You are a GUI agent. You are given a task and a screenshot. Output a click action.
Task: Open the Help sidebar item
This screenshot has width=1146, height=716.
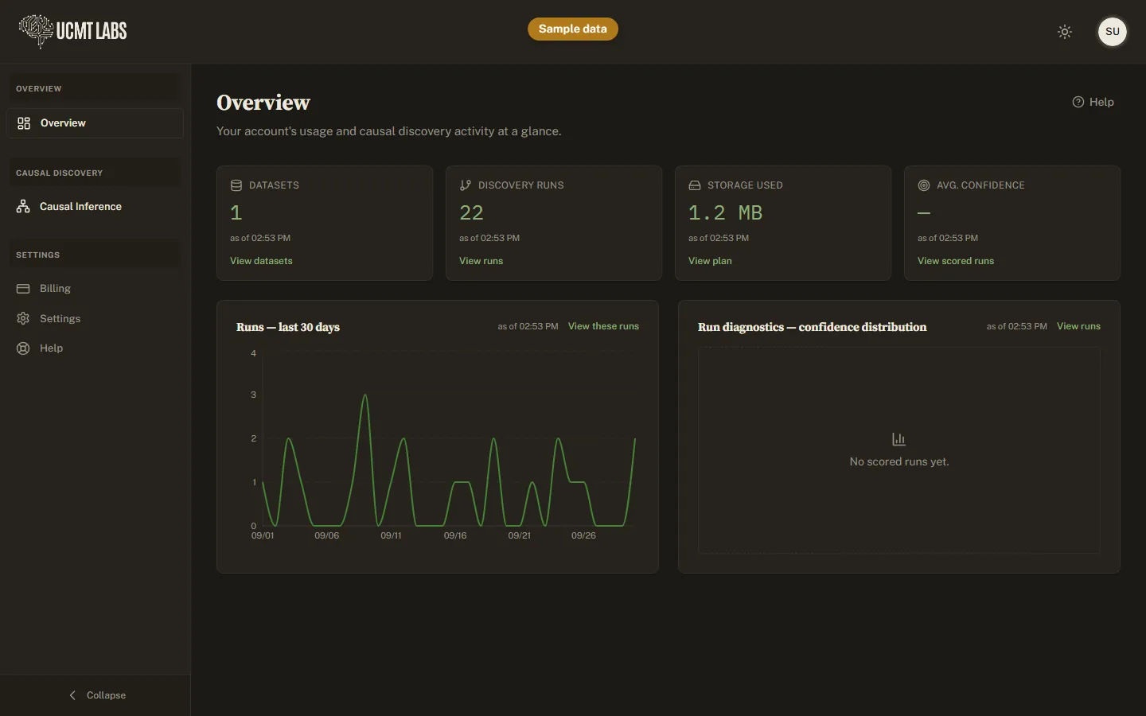95,348
